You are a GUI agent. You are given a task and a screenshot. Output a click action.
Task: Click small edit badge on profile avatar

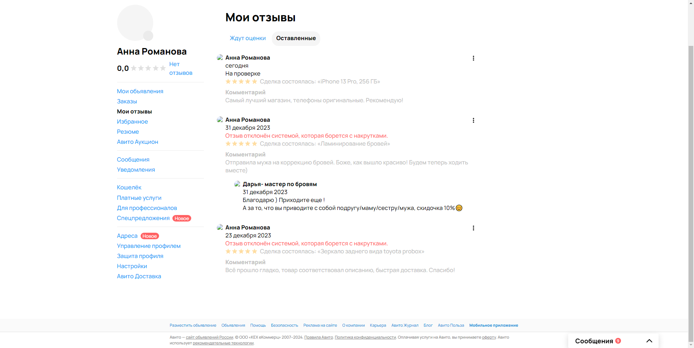(x=148, y=36)
